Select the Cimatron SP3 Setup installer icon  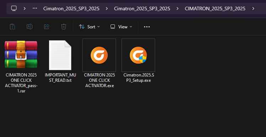click(138, 55)
